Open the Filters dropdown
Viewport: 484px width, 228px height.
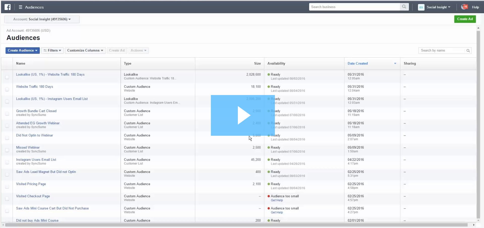coord(52,51)
